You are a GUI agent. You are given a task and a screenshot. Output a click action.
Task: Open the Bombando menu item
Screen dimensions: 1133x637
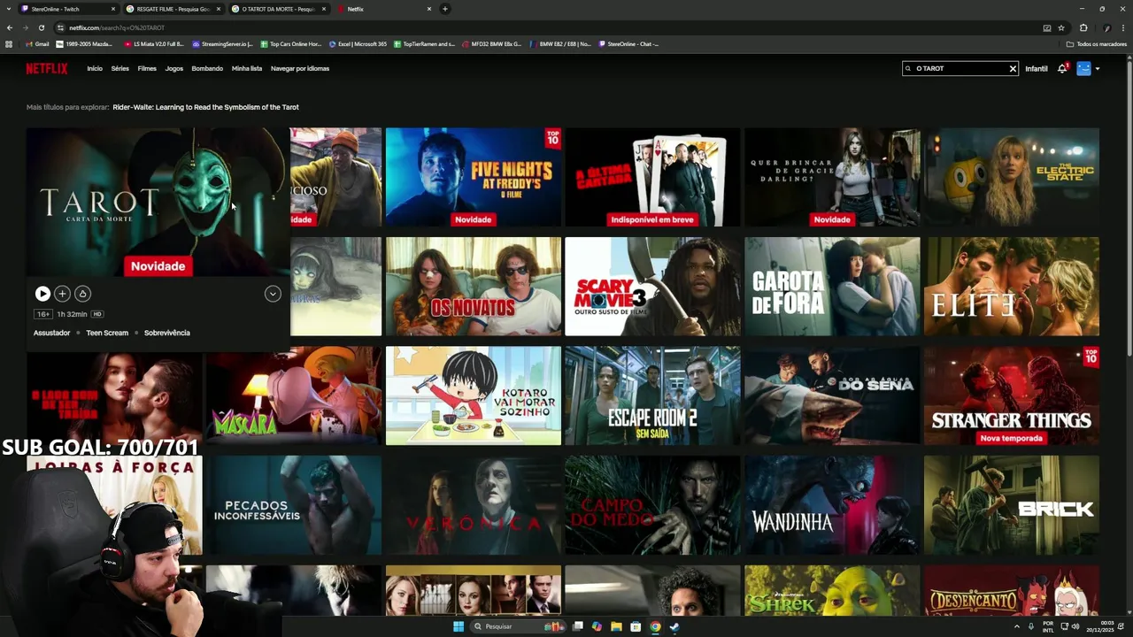coord(207,68)
